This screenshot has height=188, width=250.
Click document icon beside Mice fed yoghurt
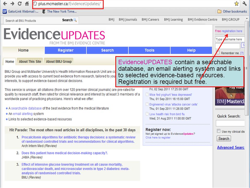(147, 95)
